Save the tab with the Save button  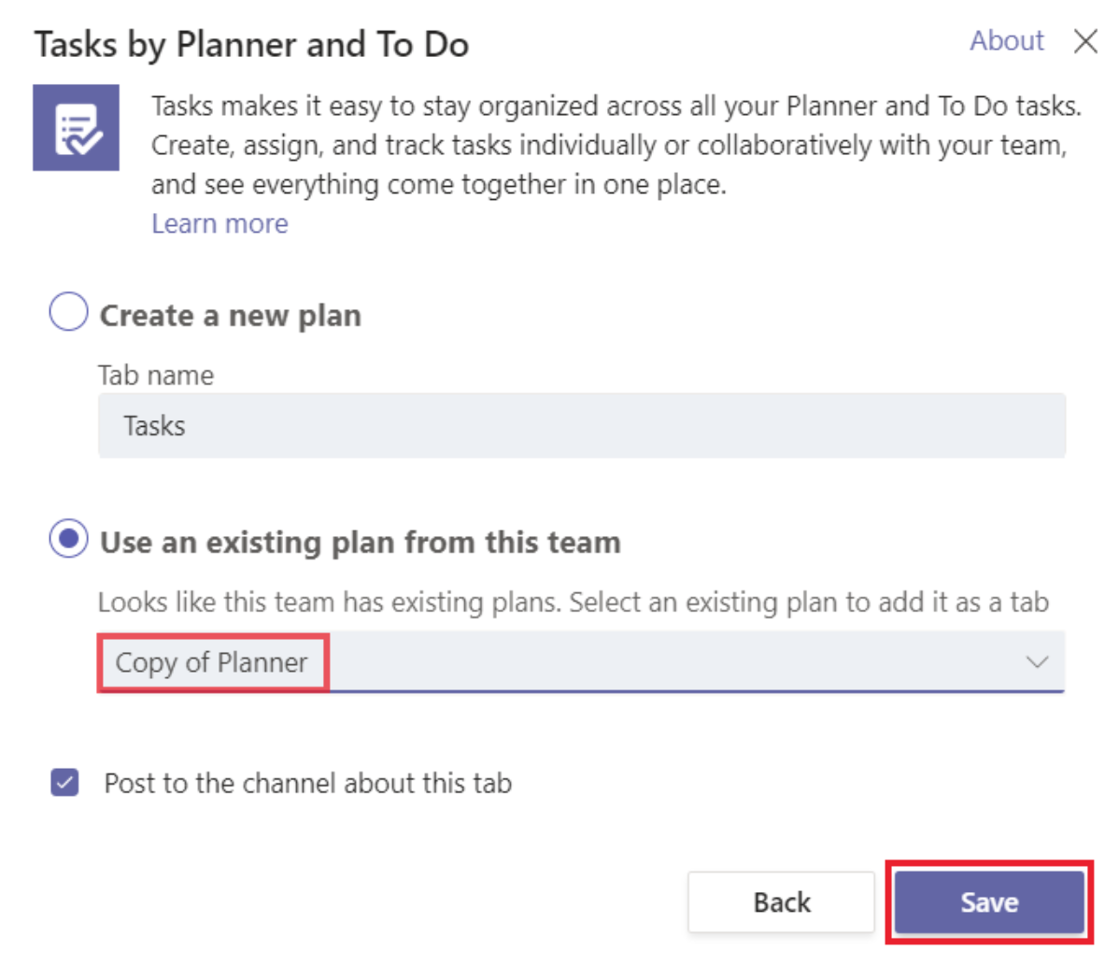989,902
